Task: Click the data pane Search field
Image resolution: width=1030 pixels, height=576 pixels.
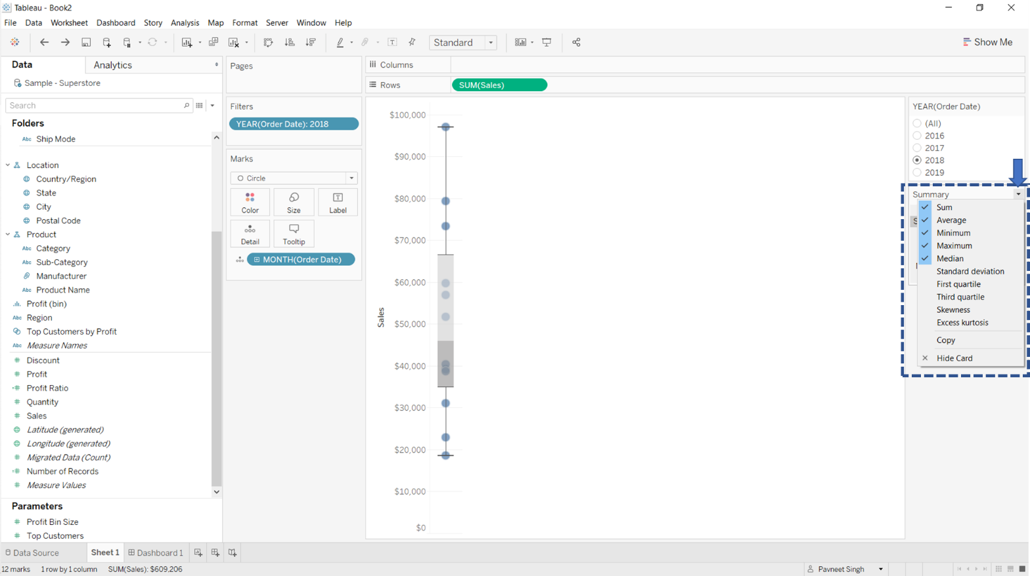Action: tap(99, 105)
